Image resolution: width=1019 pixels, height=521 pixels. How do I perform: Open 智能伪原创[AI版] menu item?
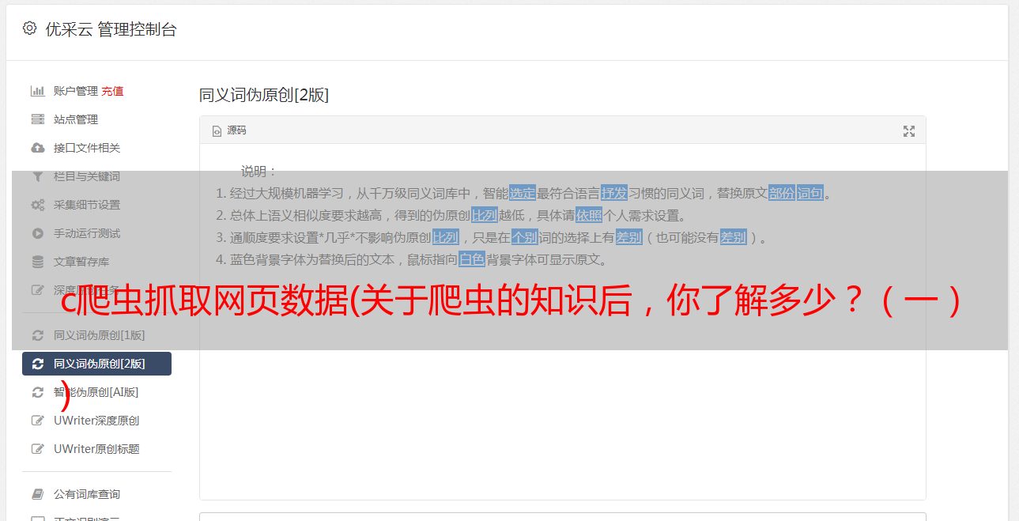(x=96, y=392)
